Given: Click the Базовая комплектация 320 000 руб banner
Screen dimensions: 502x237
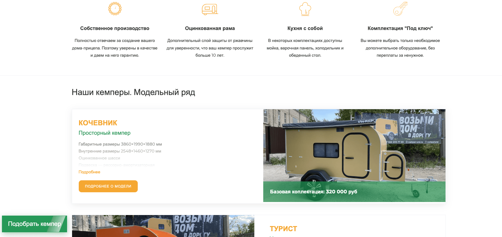Looking at the screenshot, I should [x=354, y=192].
